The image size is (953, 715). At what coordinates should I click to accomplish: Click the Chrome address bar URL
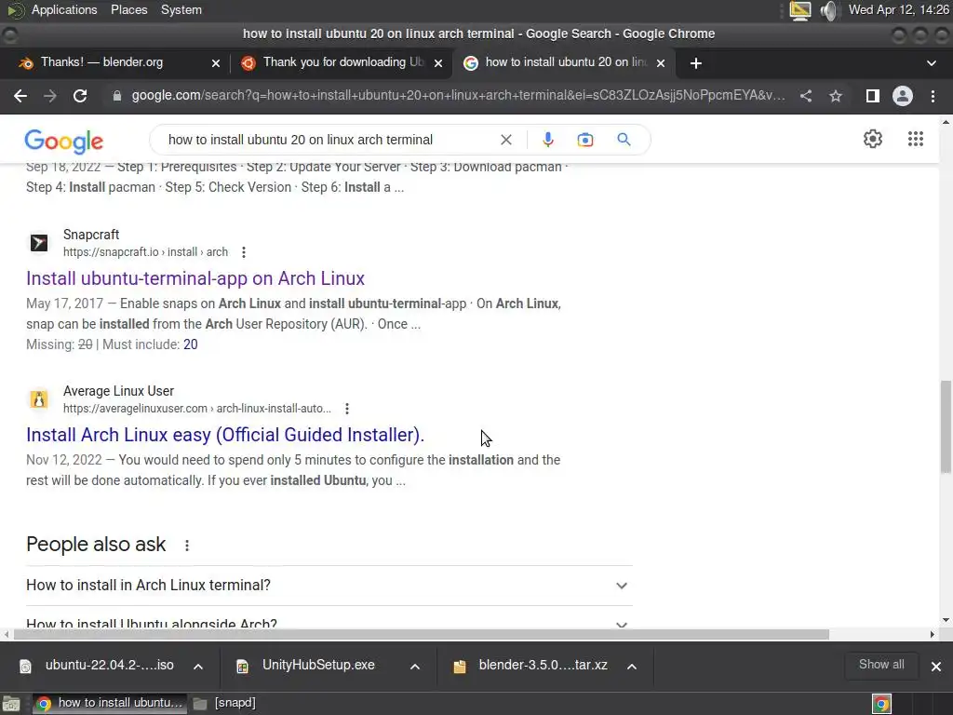pyautogui.click(x=458, y=96)
